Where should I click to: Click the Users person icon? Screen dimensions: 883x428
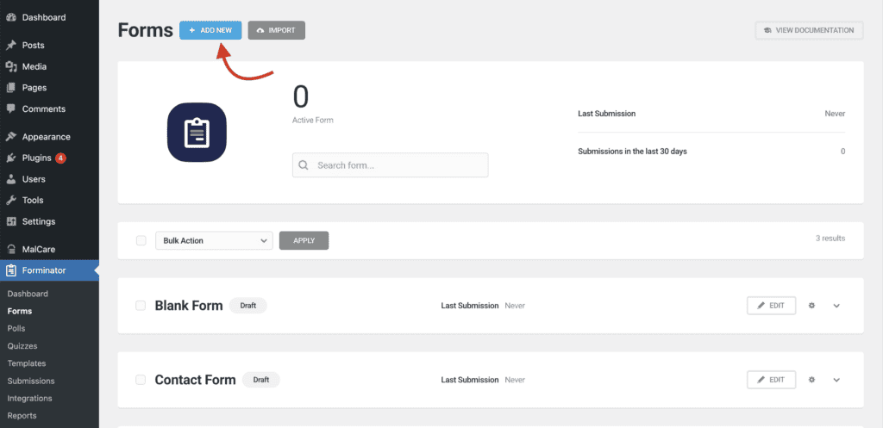tap(10, 179)
